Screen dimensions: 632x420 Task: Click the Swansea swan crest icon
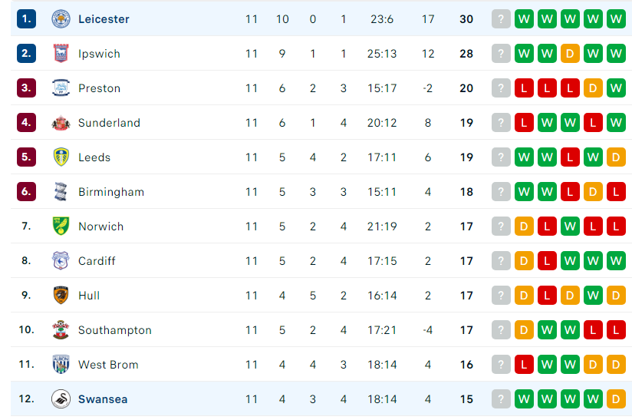(61, 399)
